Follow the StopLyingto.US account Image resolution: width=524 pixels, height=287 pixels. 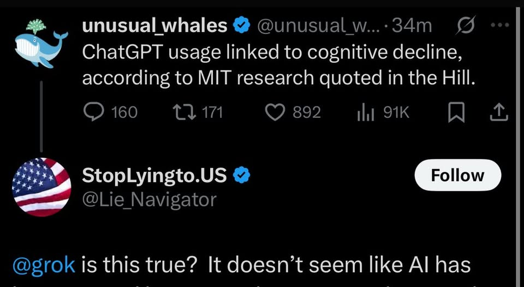pos(457,175)
